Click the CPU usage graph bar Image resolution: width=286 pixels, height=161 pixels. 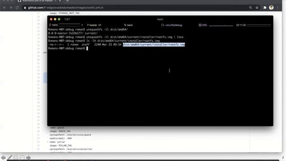click(x=221, y=25)
